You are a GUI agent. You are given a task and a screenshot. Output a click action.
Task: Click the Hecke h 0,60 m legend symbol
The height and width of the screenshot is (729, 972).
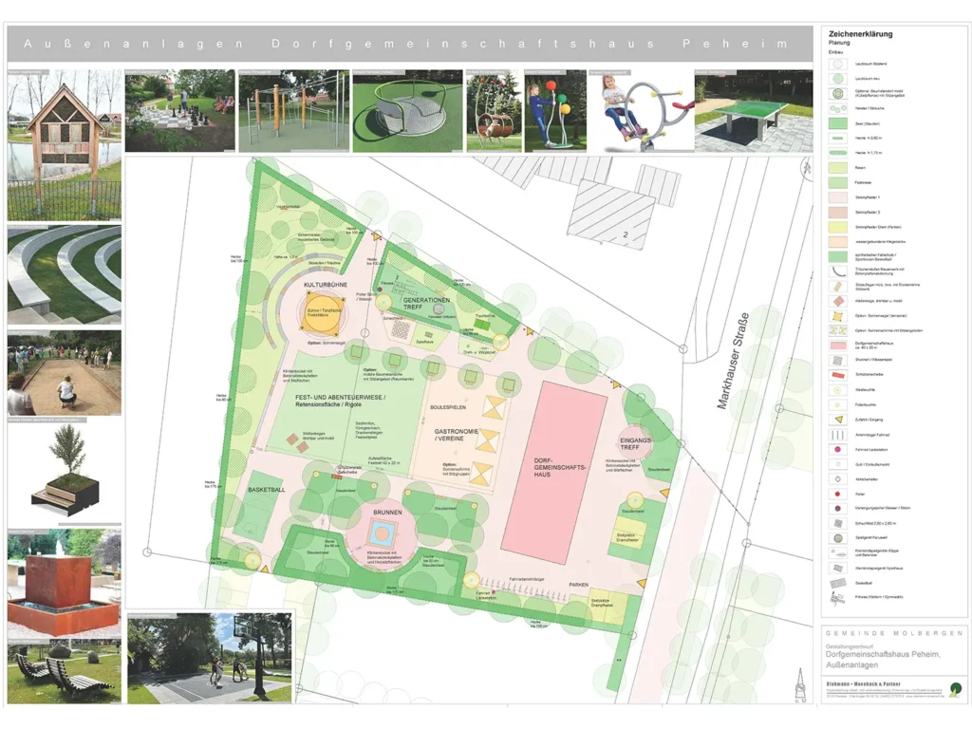(x=837, y=139)
